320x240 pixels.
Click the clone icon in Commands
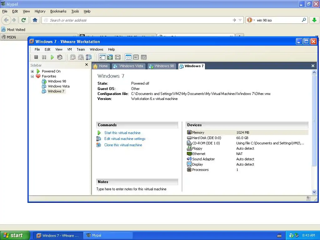(98, 145)
